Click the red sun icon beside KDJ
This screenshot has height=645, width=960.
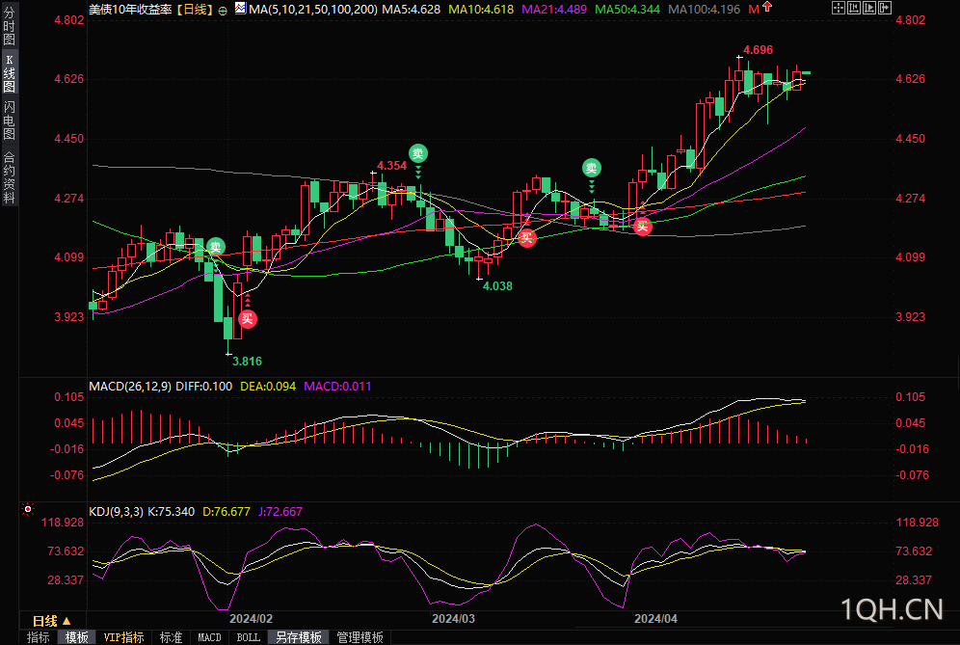click(x=28, y=509)
